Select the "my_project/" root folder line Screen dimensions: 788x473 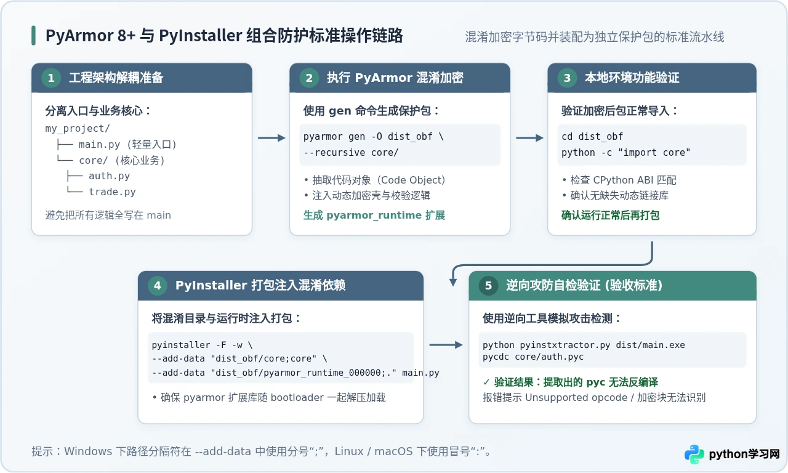[78, 129]
